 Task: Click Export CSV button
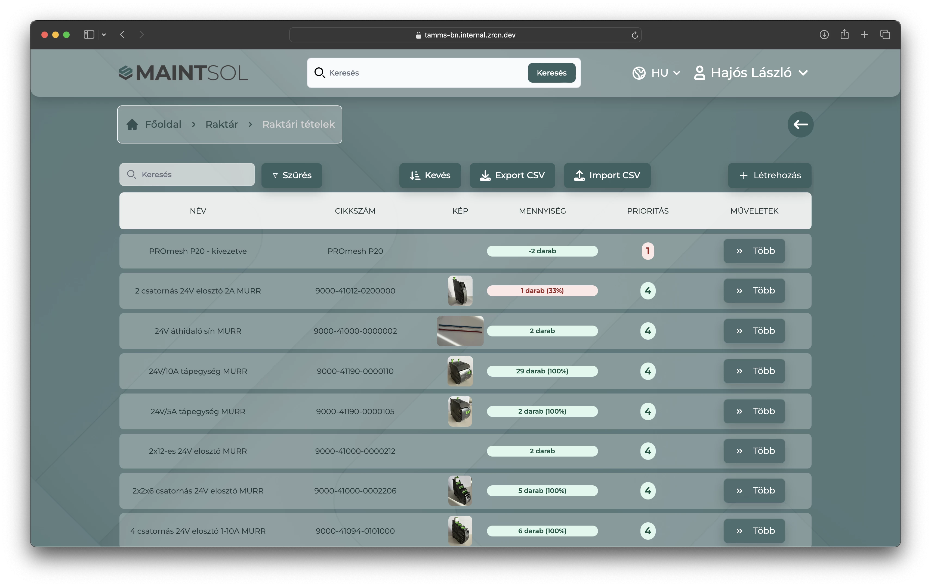click(x=512, y=175)
